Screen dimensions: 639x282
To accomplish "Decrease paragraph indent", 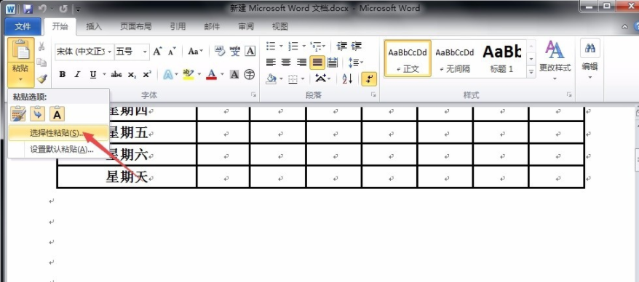I will click(x=341, y=46).
